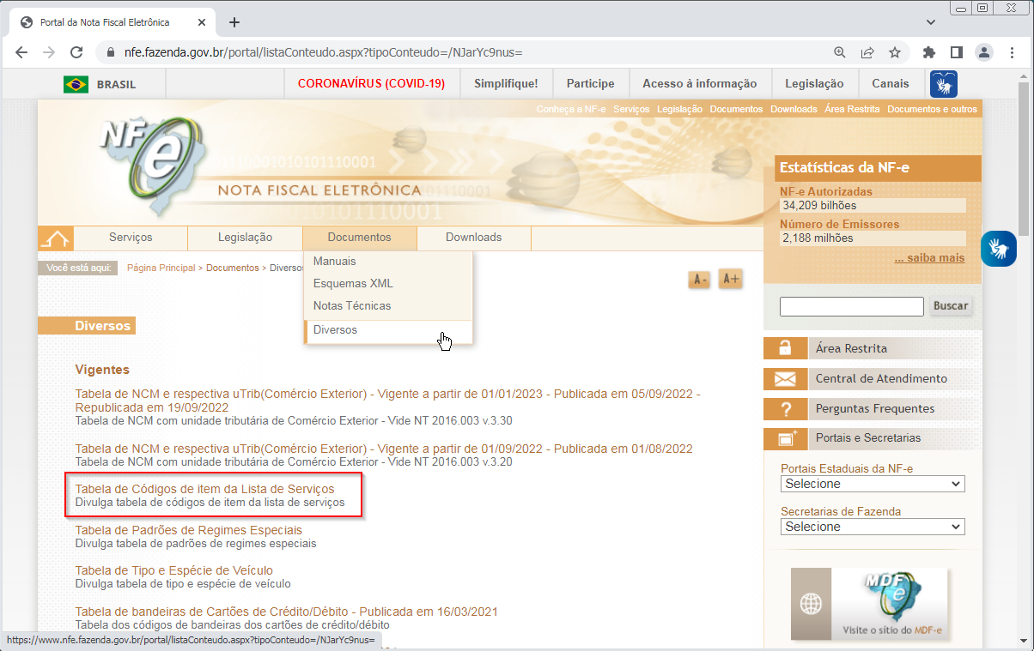Open the MDF-e site banner

pyautogui.click(x=869, y=605)
